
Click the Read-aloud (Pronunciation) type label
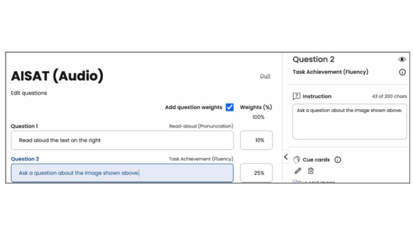pos(201,126)
